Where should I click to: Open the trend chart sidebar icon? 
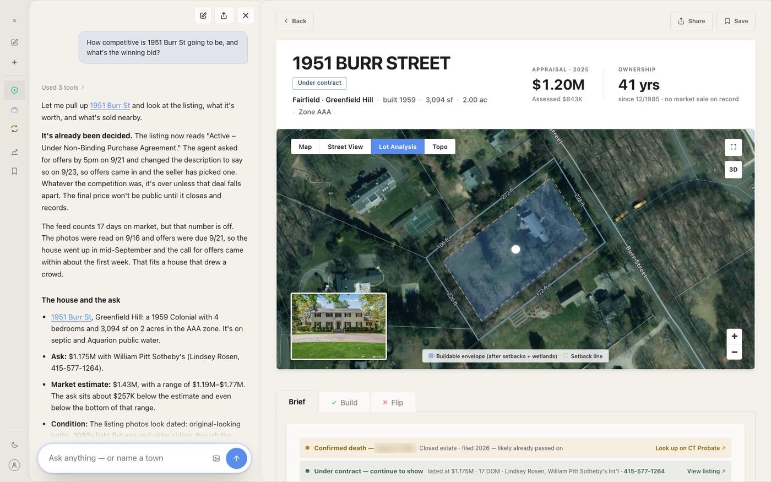(x=14, y=152)
